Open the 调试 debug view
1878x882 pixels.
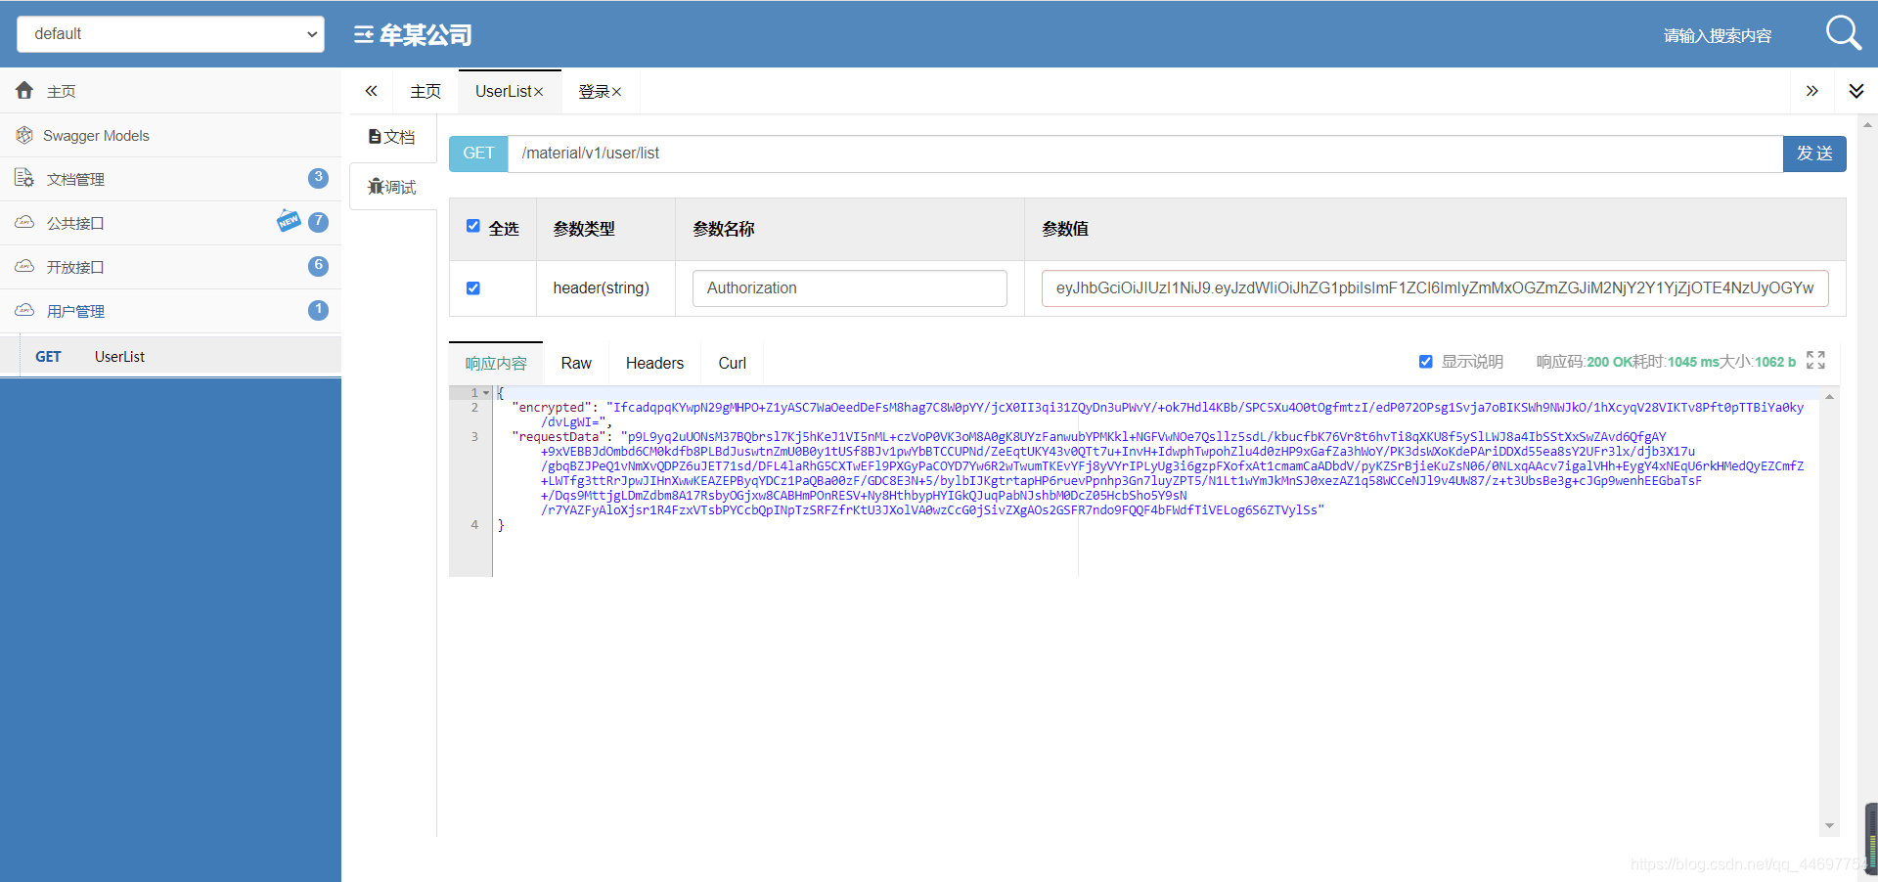point(392,187)
